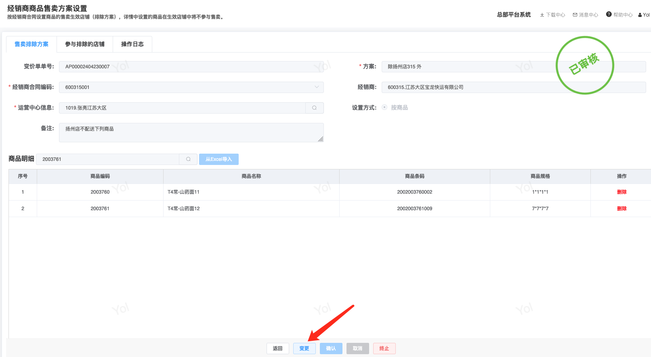The image size is (651, 357).
Task: Click specification cell 7*7*7*7
Action: click(540, 209)
